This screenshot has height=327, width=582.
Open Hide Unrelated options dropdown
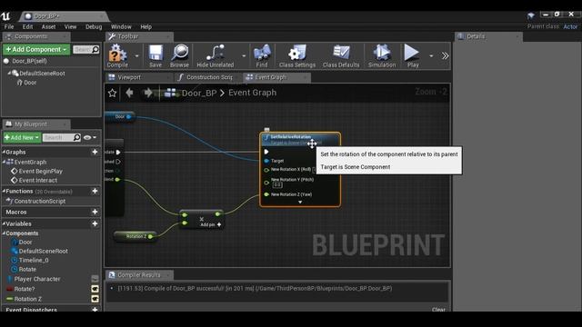click(244, 56)
